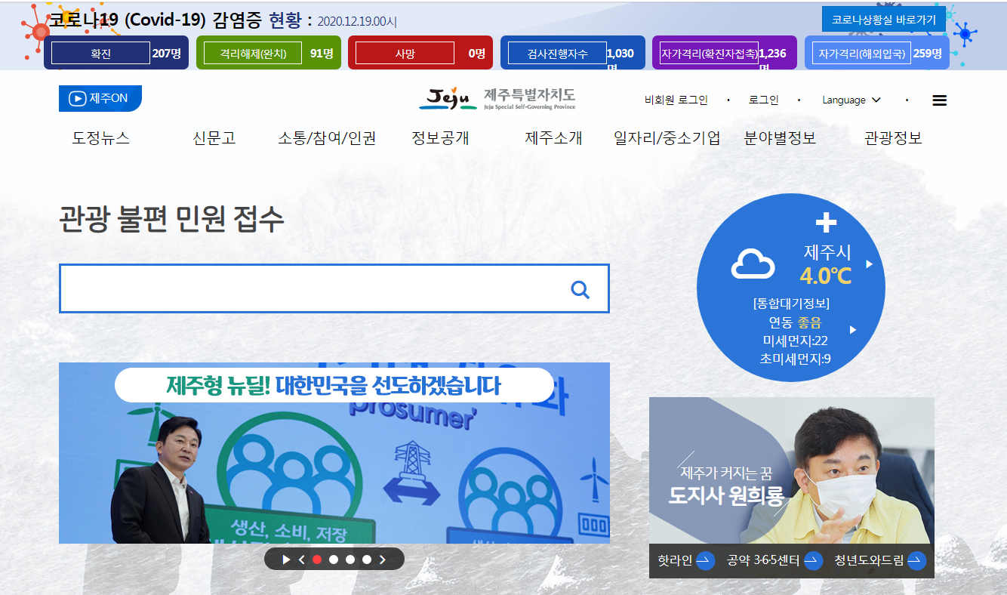Image resolution: width=1007 pixels, height=595 pixels.
Task: Open the 제주형 뉴딜 banner image
Action: (x=334, y=453)
